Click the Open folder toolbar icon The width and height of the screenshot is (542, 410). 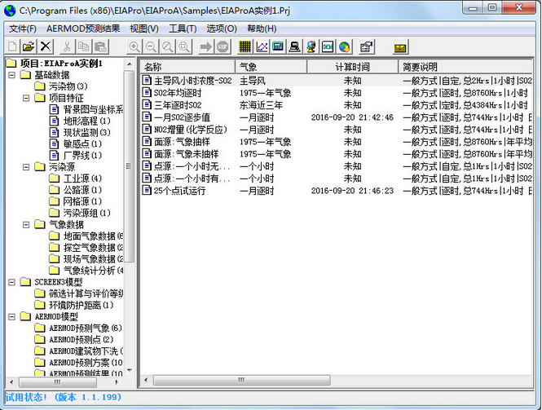point(29,46)
